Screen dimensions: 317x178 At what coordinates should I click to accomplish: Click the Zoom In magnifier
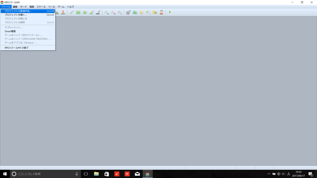(106, 12)
